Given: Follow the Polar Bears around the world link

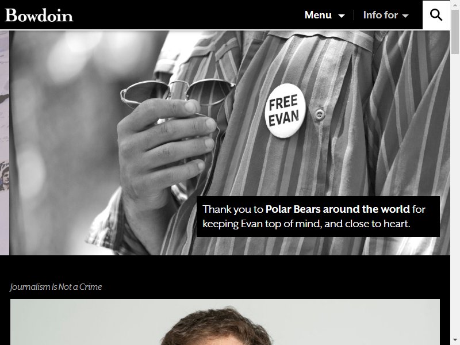Looking at the screenshot, I should pos(338,209).
